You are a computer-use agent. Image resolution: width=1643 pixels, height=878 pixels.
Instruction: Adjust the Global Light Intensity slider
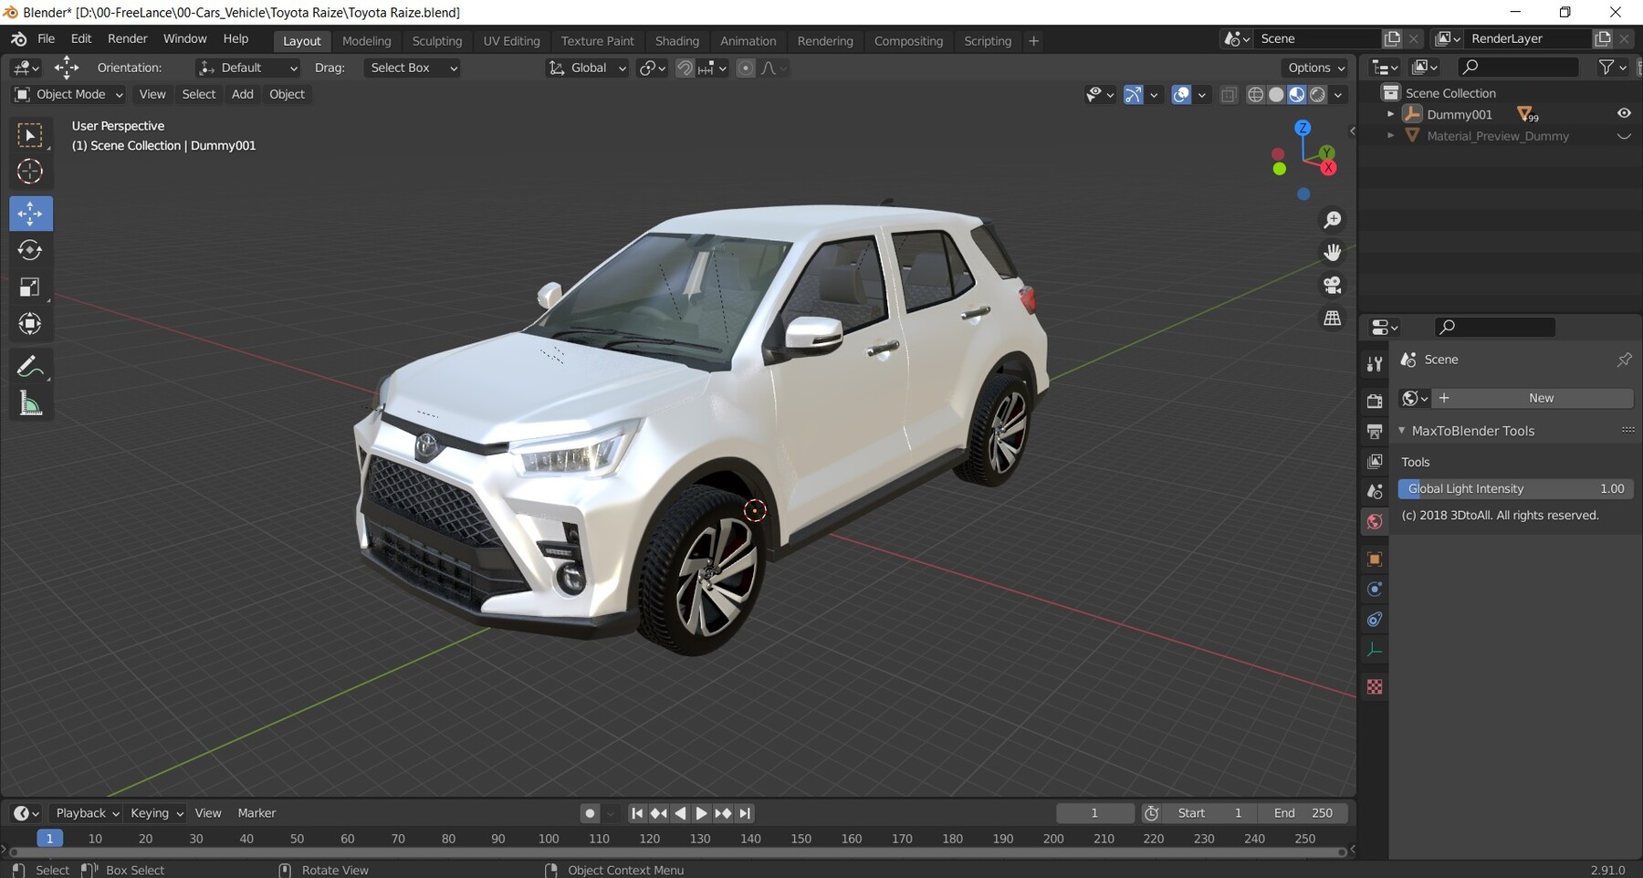pos(1515,488)
